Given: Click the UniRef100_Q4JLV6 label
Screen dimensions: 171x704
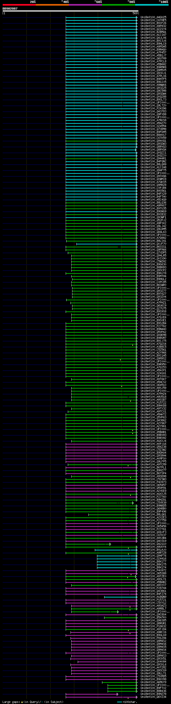Looking at the screenshot, I should (153, 38).
